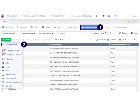Viewport: 140px width, 105px height.
Task: Switch to DSP Planning Tool tab
Action: (x=34, y=16)
